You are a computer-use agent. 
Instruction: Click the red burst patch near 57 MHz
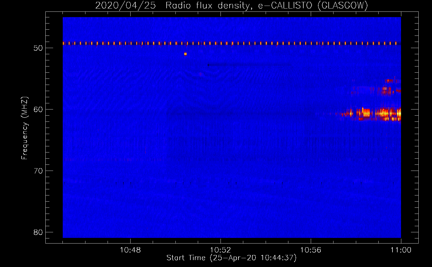click(387, 91)
